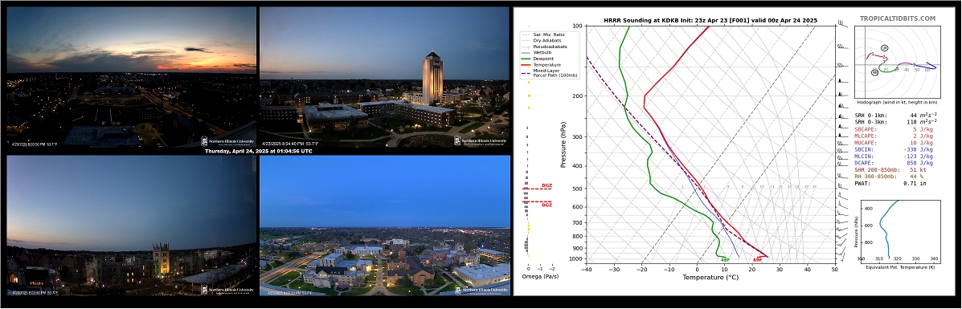The image size is (962, 309).
Task: Open the dusk webcam showing the castle building
Action: [x=131, y=226]
